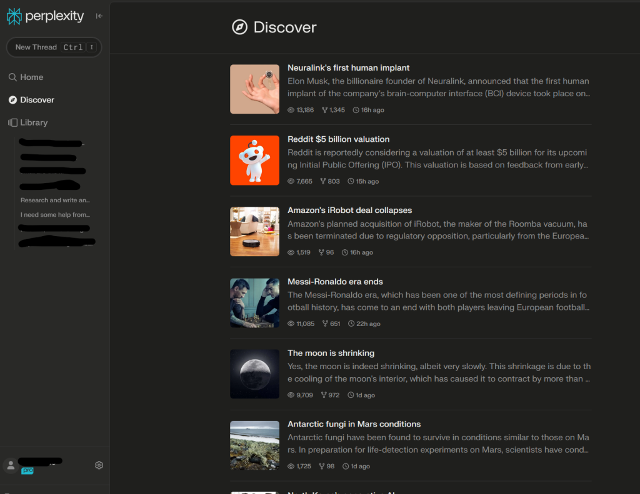Open 'Research and write an...' thread
Screen dimensions: 640x494
point(55,200)
